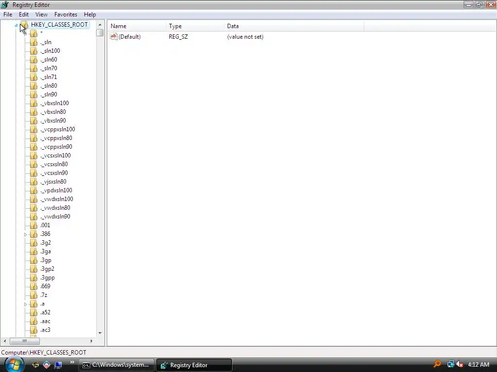Click the ._sln70 folder icon
This screenshot has height=372, width=497.
33,68
